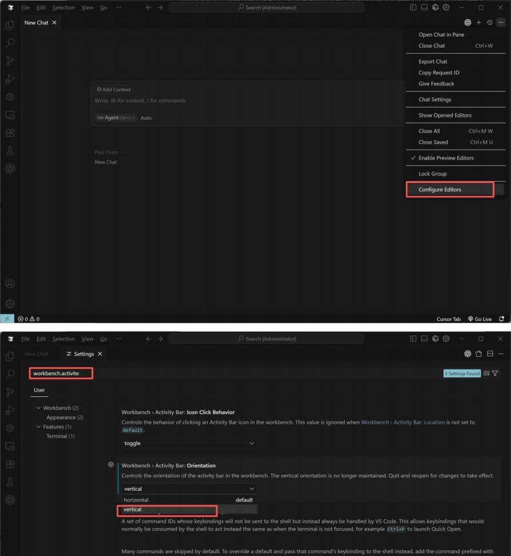This screenshot has width=511, height=556.
Task: Click the settings search input field
Action: pyautogui.click(x=61, y=373)
